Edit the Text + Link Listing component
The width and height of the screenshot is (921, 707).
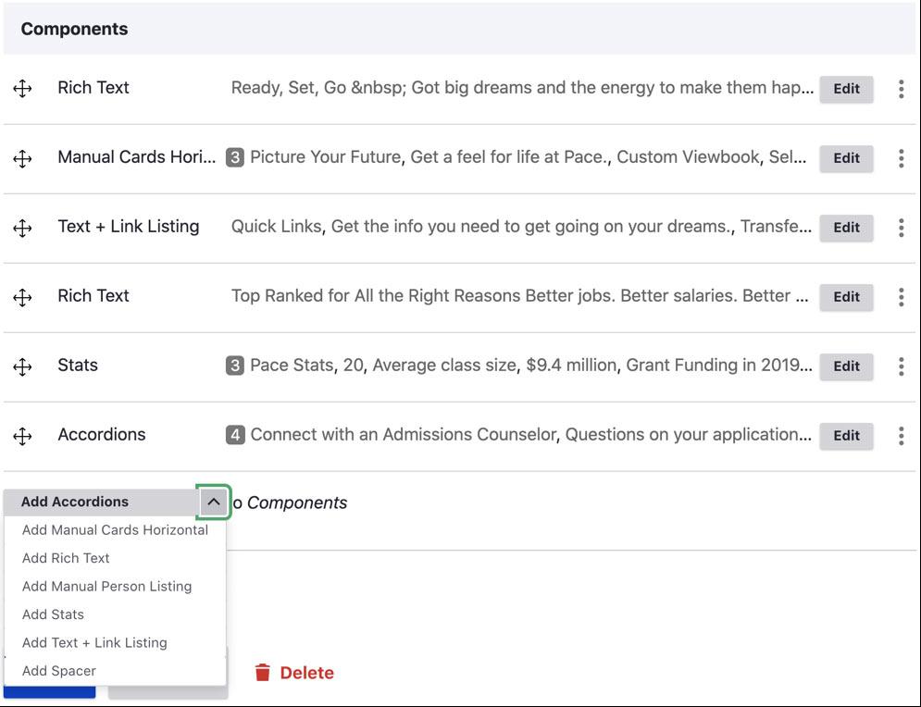click(846, 228)
